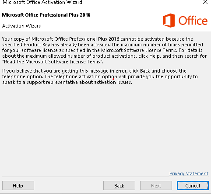Click the small red dot below "option"

click(x=113, y=79)
